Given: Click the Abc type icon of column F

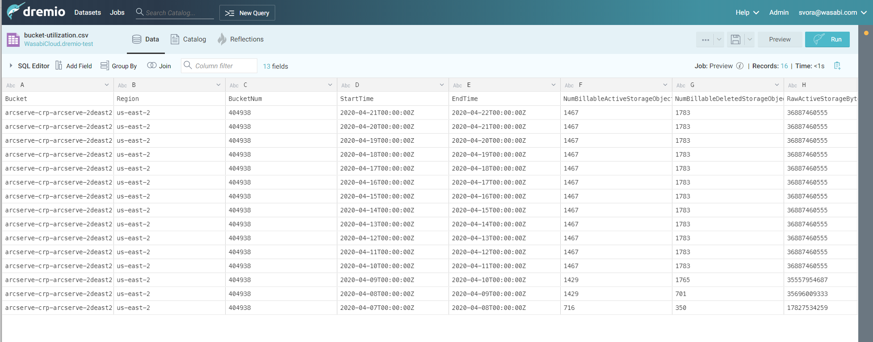Looking at the screenshot, I should 569,85.
